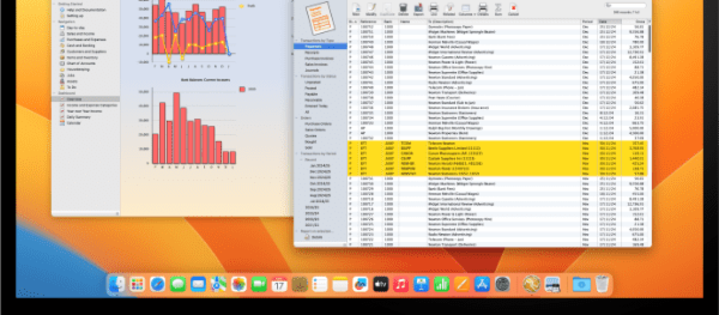Select Purchase Invoices in sidebar
Image resolution: width=719 pixels, height=315 pixels.
pyautogui.click(x=320, y=58)
